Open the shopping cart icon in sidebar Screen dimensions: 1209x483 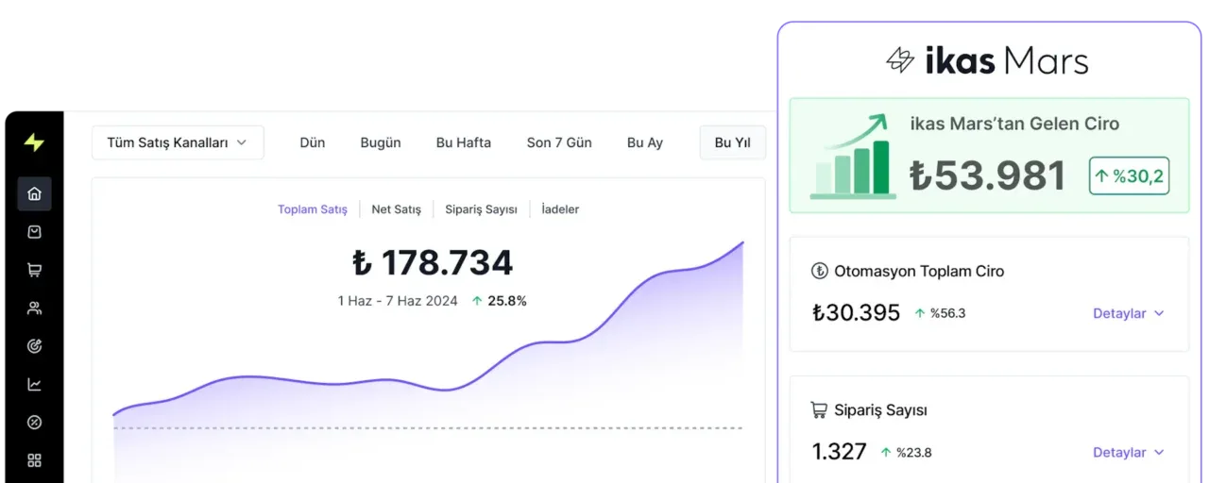34,270
